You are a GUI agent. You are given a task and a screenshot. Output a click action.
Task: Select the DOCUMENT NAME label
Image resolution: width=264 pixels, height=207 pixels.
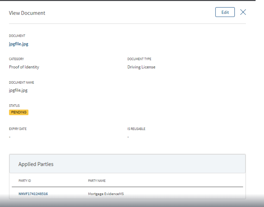21,83
